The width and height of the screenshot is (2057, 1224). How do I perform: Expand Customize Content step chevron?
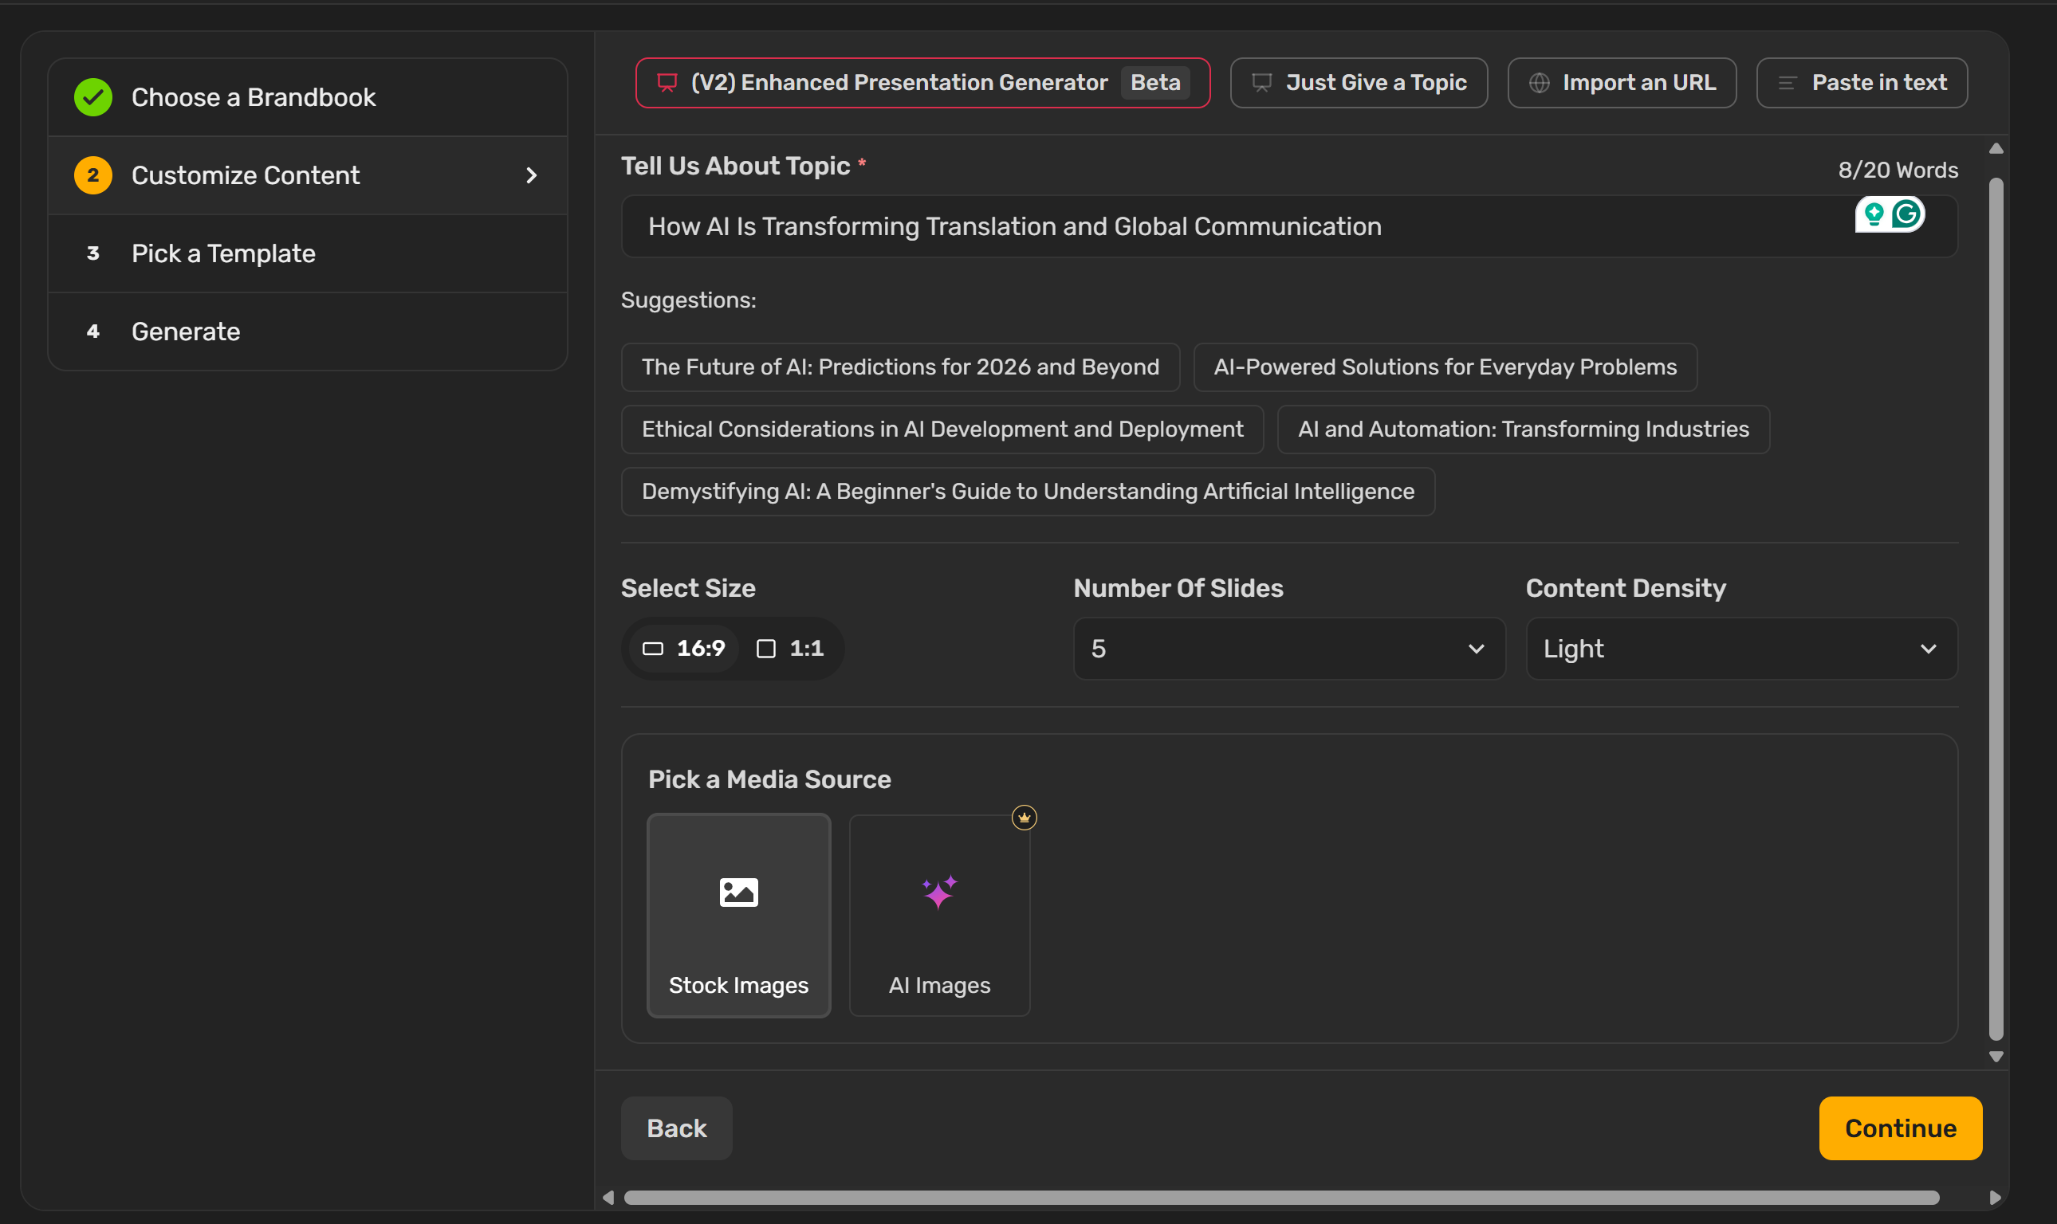pos(531,175)
